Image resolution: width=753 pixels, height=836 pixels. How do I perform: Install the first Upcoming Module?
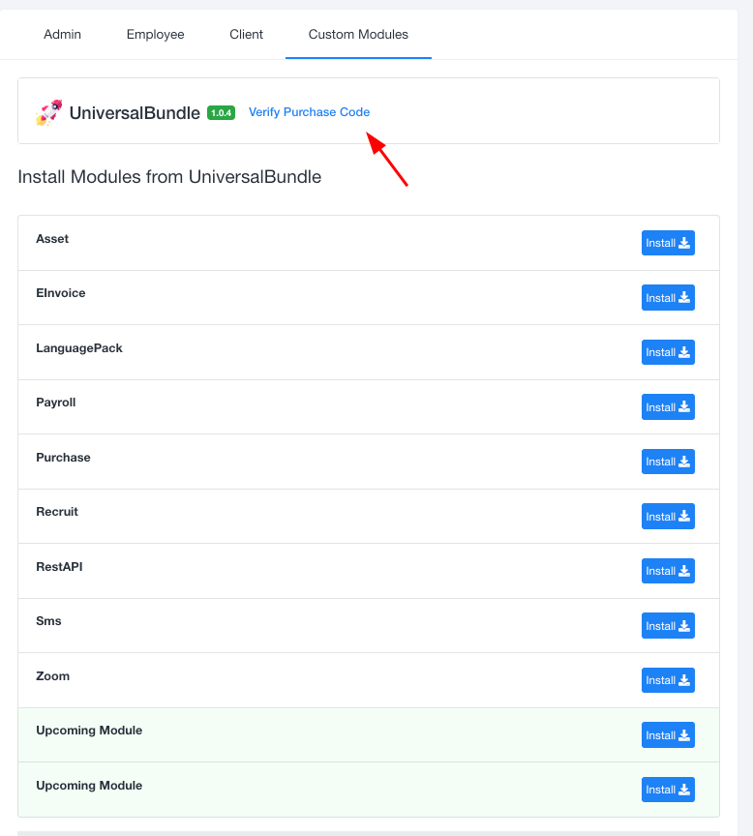click(668, 735)
